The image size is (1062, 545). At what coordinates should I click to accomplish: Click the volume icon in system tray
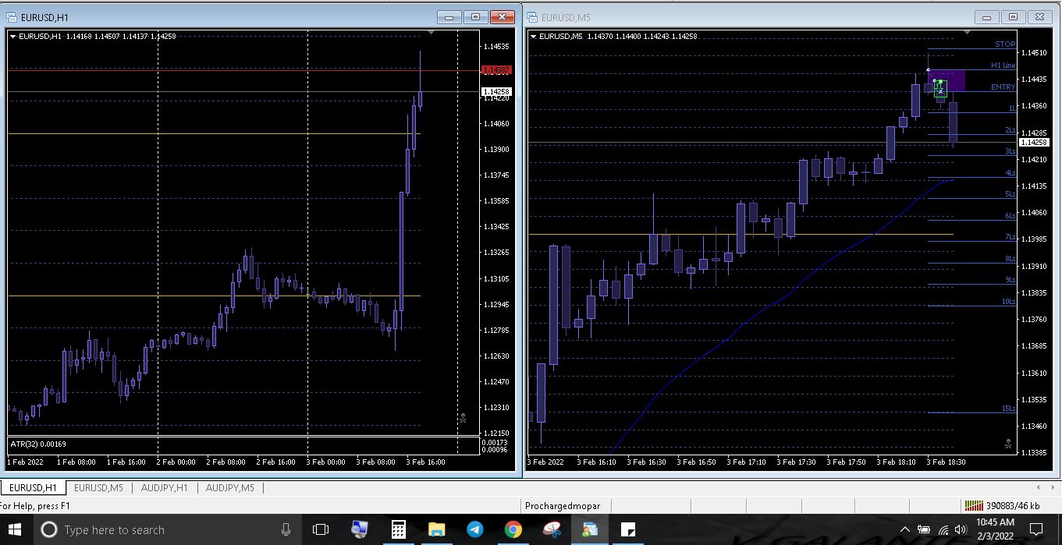[x=961, y=530]
